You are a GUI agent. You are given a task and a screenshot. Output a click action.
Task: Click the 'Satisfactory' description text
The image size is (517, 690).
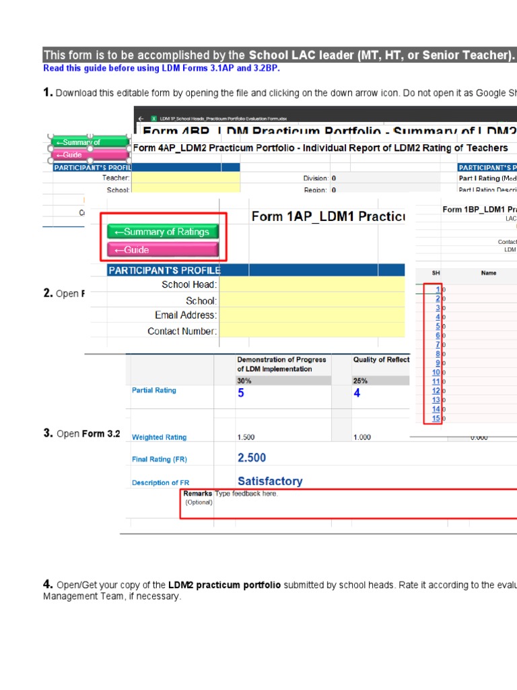(270, 481)
